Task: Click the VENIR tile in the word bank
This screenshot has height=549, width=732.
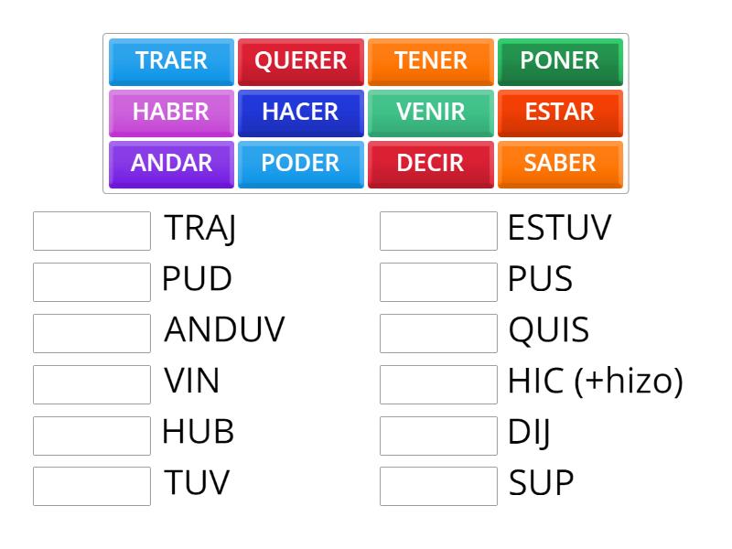Action: (x=430, y=112)
